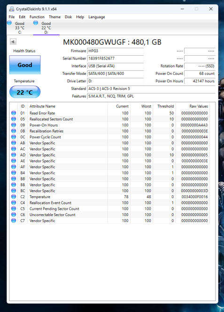Click the Firmware field HPG3

[116, 51]
